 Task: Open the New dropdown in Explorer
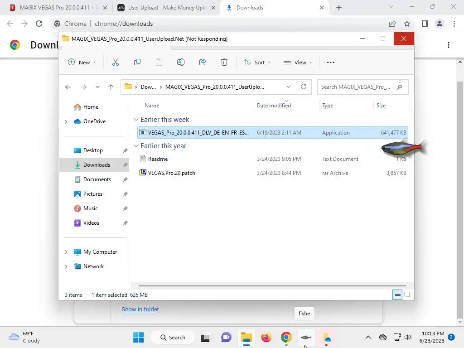(82, 62)
